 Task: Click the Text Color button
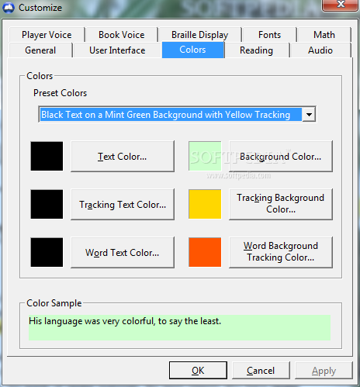pyautogui.click(x=123, y=157)
